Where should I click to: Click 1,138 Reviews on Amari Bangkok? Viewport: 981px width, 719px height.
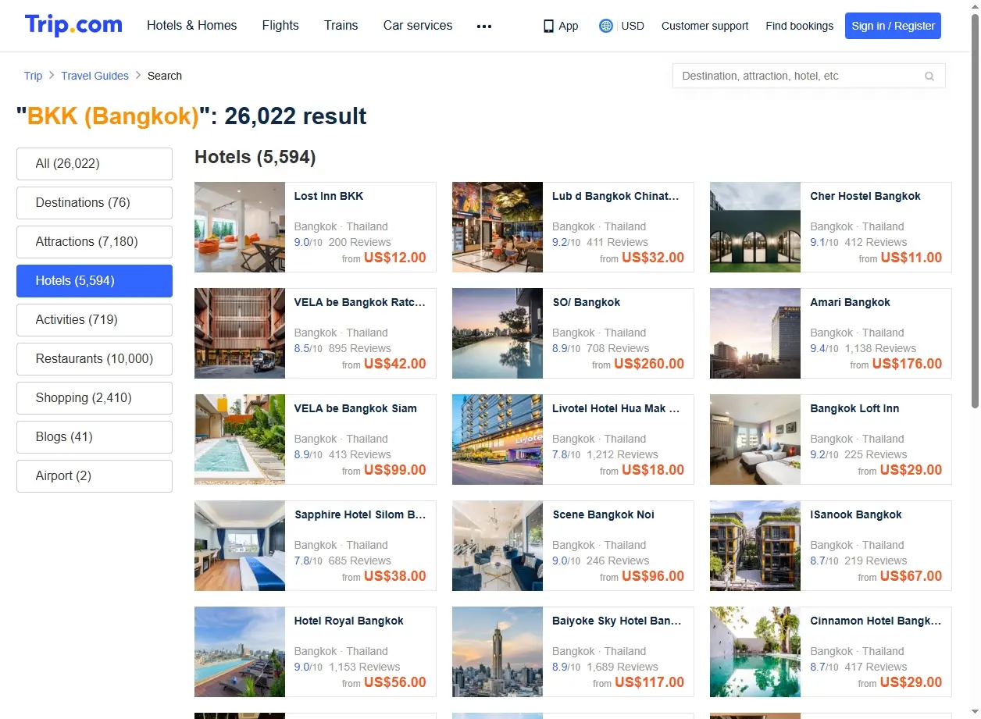pos(880,348)
